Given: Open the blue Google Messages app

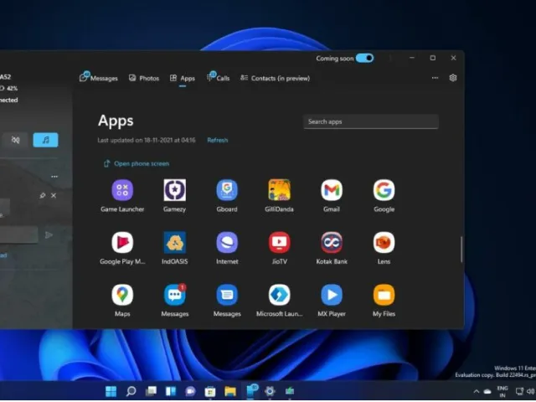Looking at the screenshot, I should click(227, 295).
